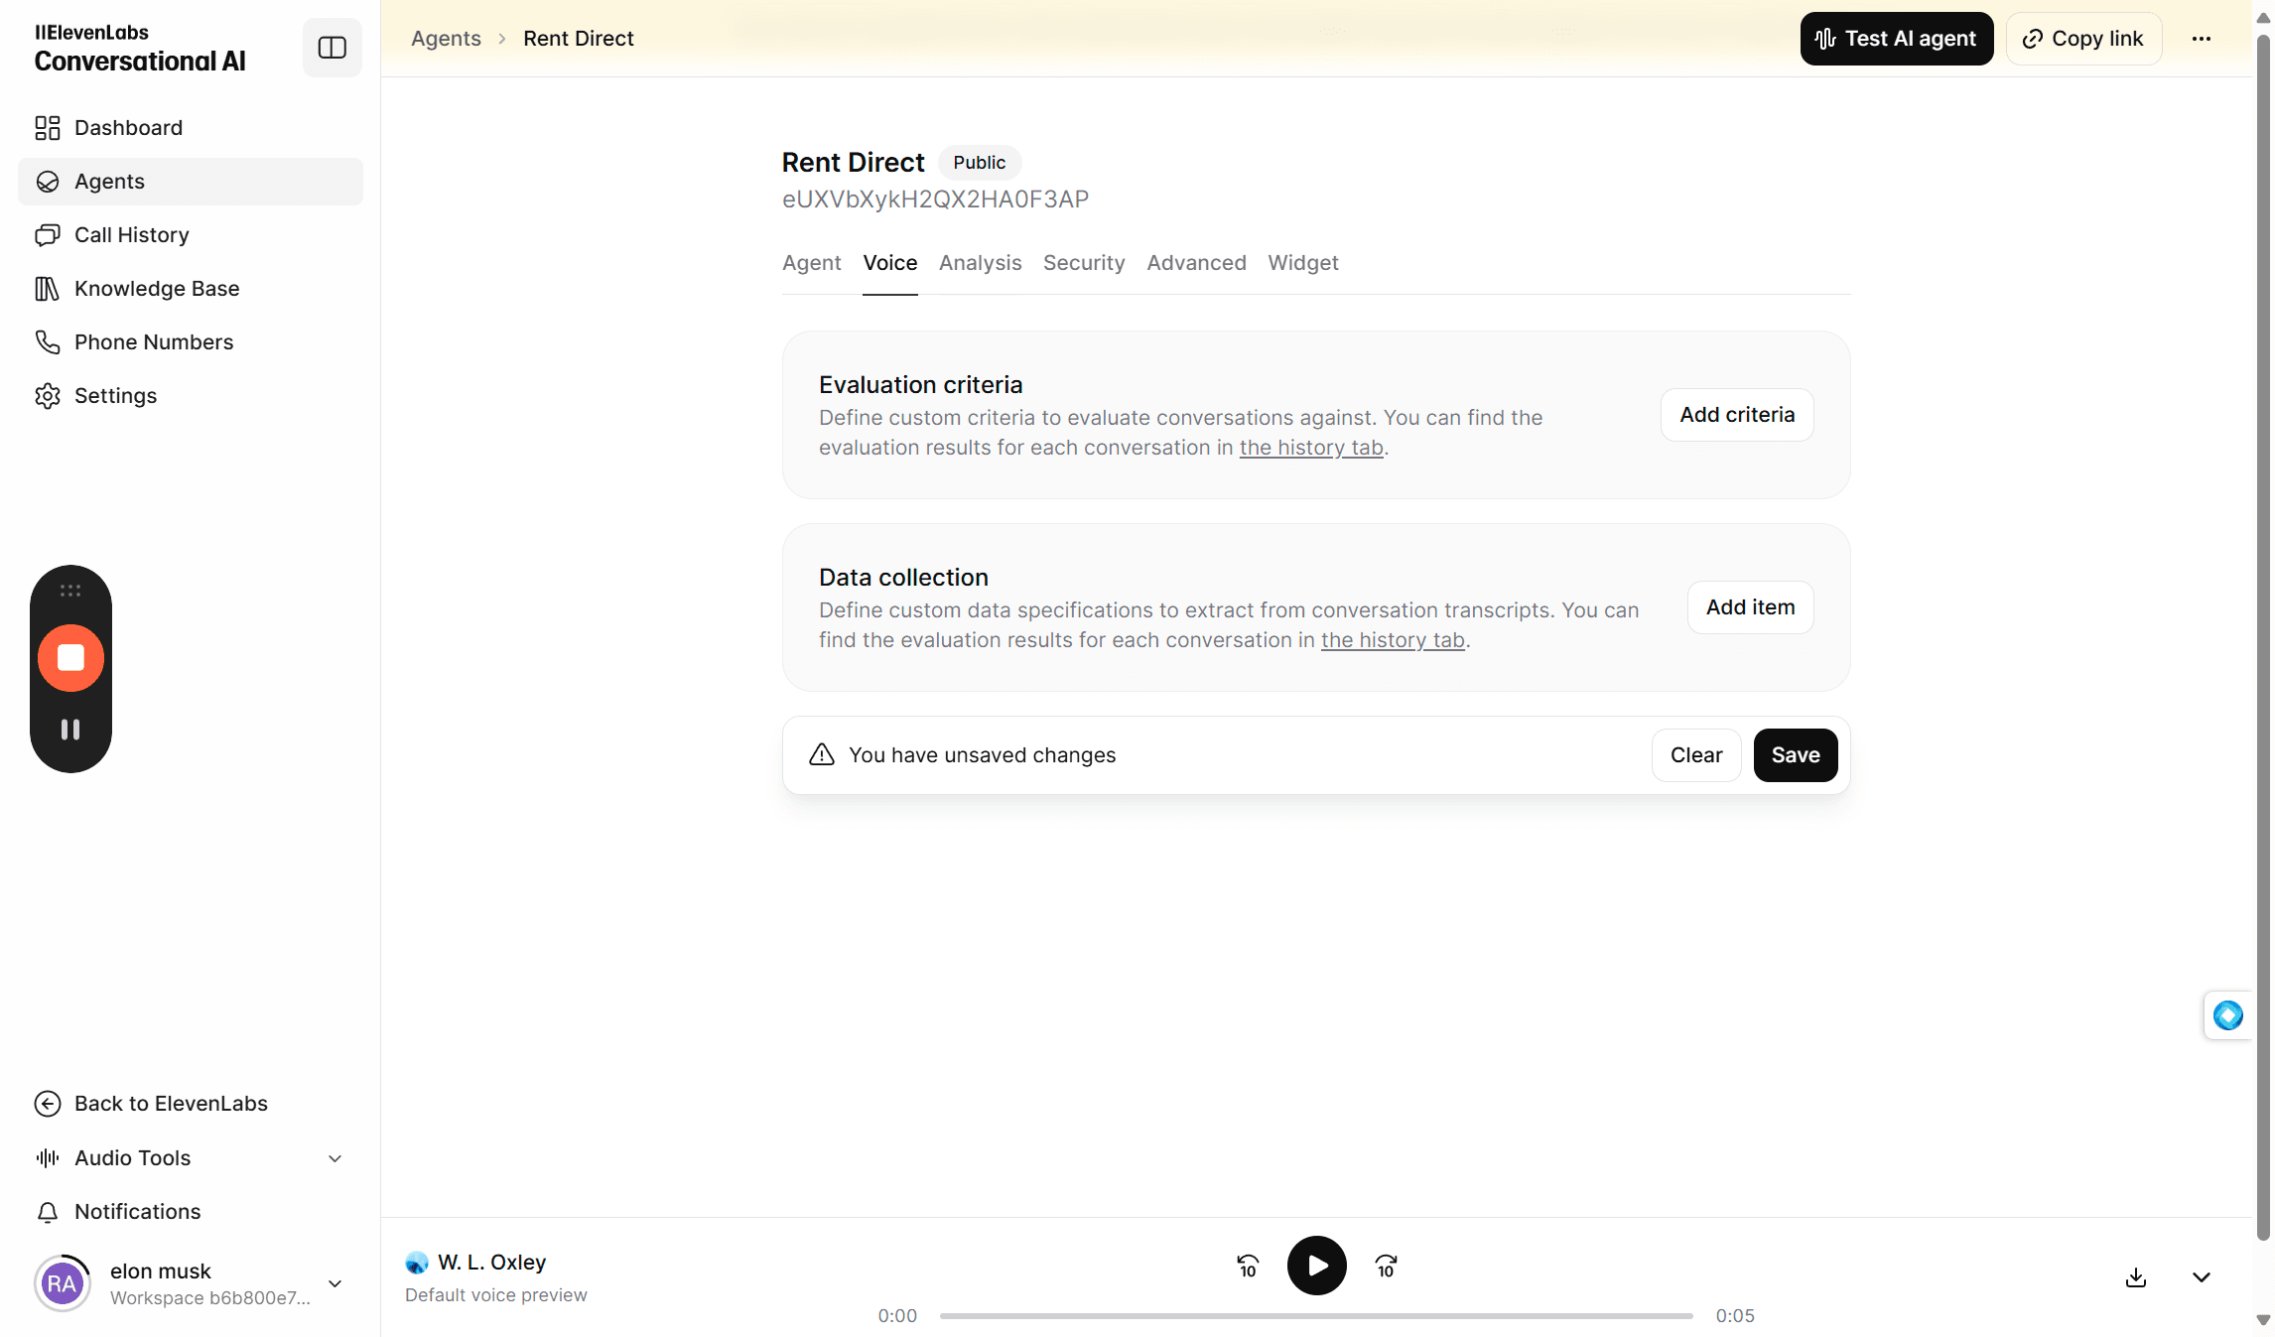Click the ElevenLabs Conversational AI logo
Screen dimensions: 2275x1337
click(140, 48)
